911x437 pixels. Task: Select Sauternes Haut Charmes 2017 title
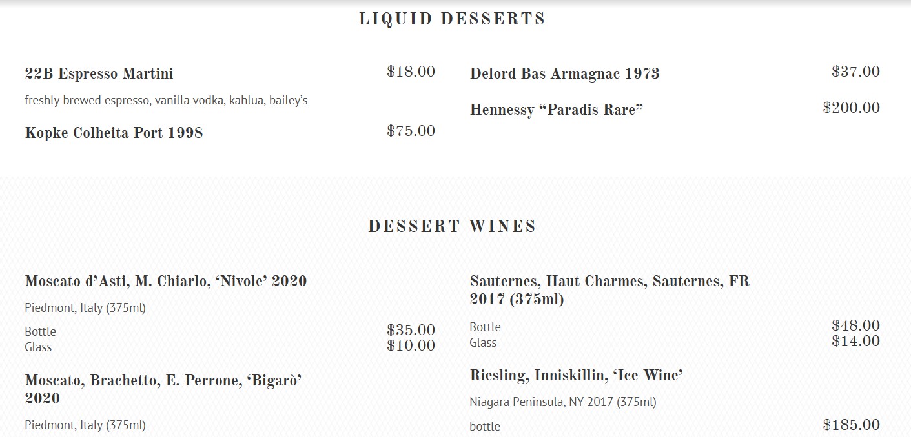pos(609,290)
